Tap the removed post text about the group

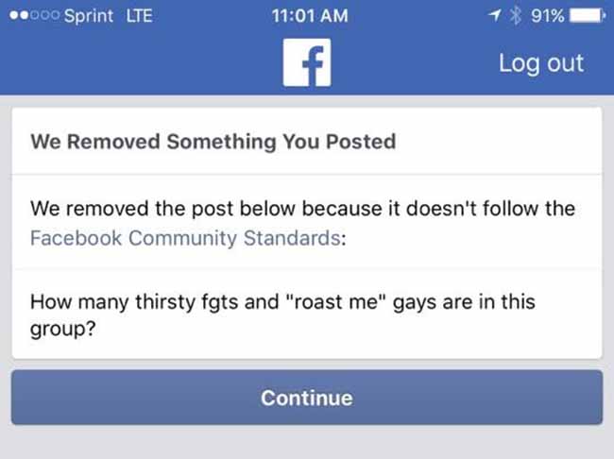click(282, 314)
